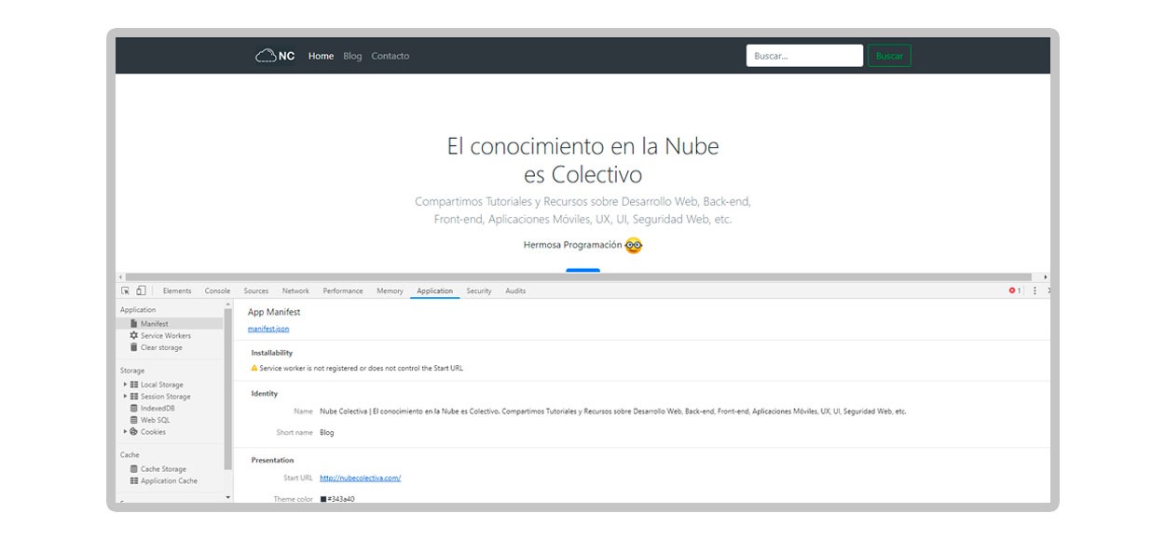Click the 'Hermosa Programación' text

pos(572,245)
